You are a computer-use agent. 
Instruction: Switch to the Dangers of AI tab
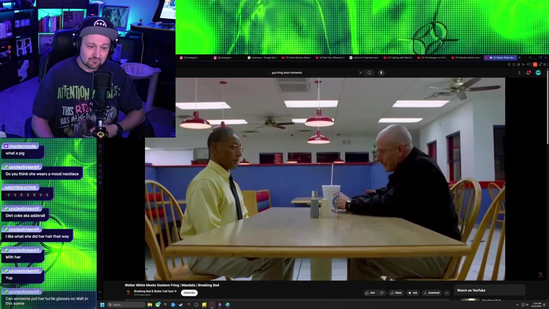point(432,58)
